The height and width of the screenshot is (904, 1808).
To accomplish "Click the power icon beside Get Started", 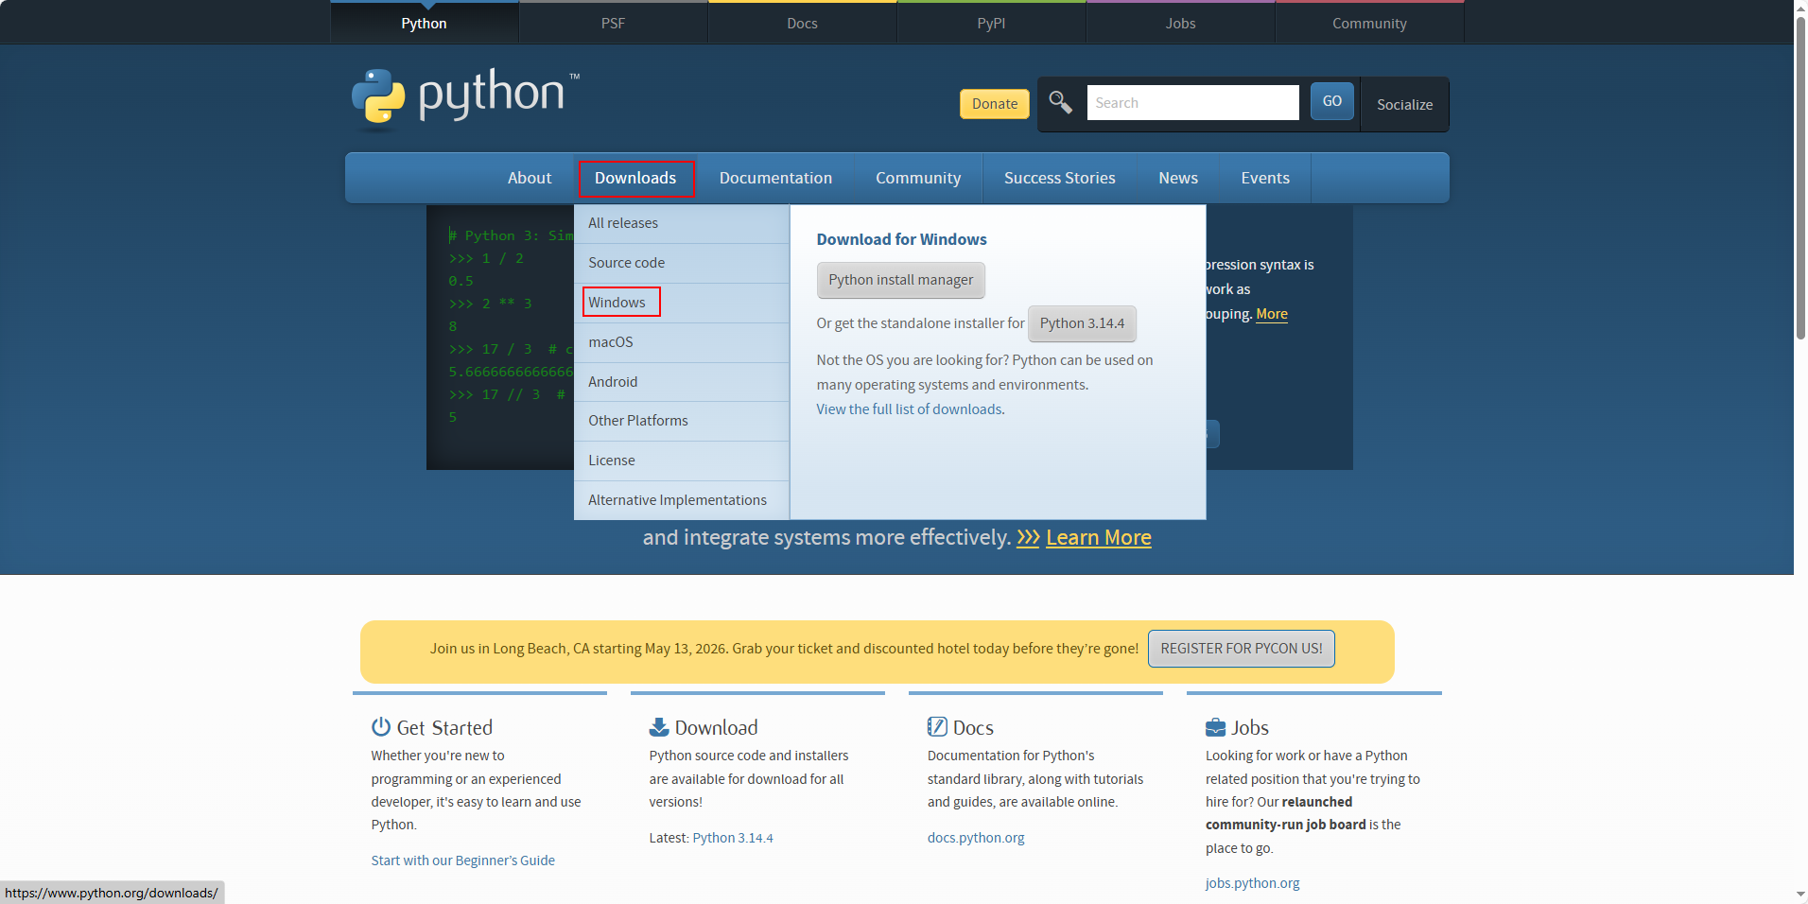I will pos(380,726).
